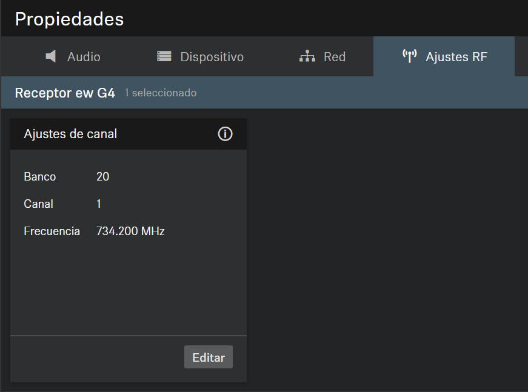Select the 734.200 MHz frequency value
528x392 pixels.
[130, 231]
